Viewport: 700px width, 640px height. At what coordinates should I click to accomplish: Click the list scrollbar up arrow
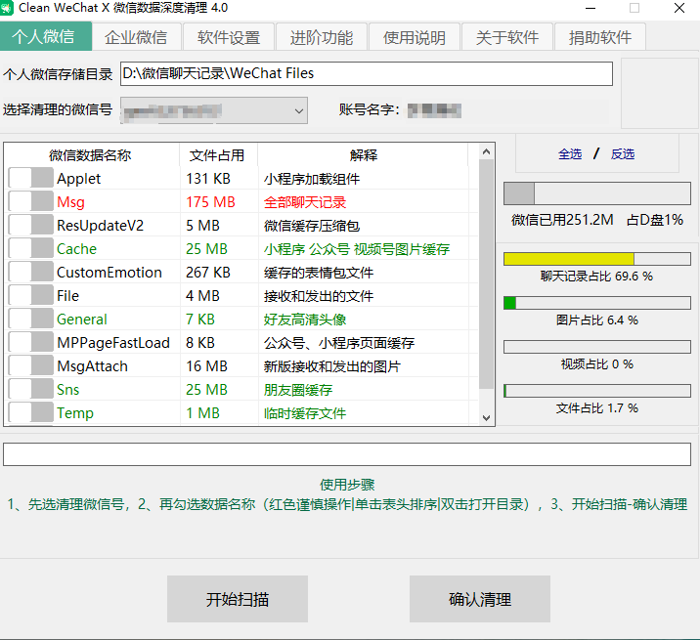coord(486,152)
